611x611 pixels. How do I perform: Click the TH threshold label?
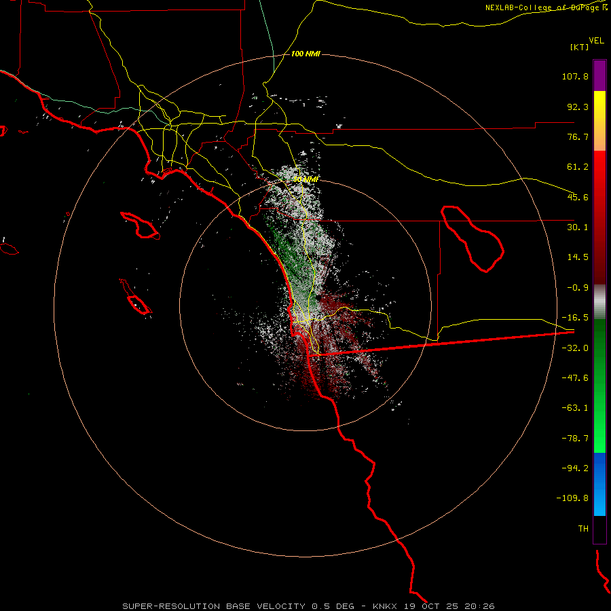pos(583,529)
